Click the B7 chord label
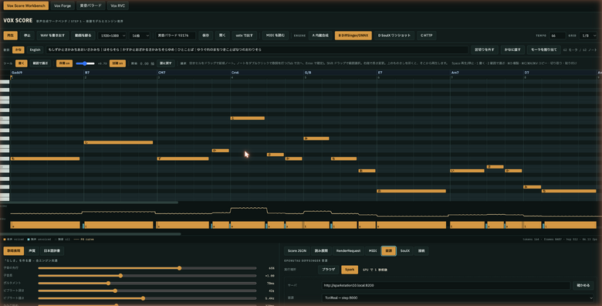Viewport: 602px width, 306px height. 87,73
